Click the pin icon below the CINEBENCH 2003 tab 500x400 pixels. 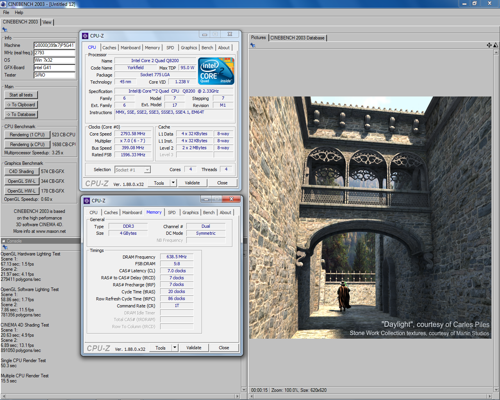(5, 30)
